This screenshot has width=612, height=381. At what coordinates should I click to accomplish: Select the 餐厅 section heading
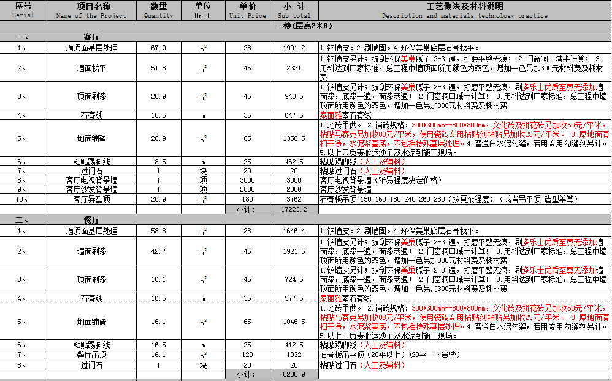pos(91,219)
